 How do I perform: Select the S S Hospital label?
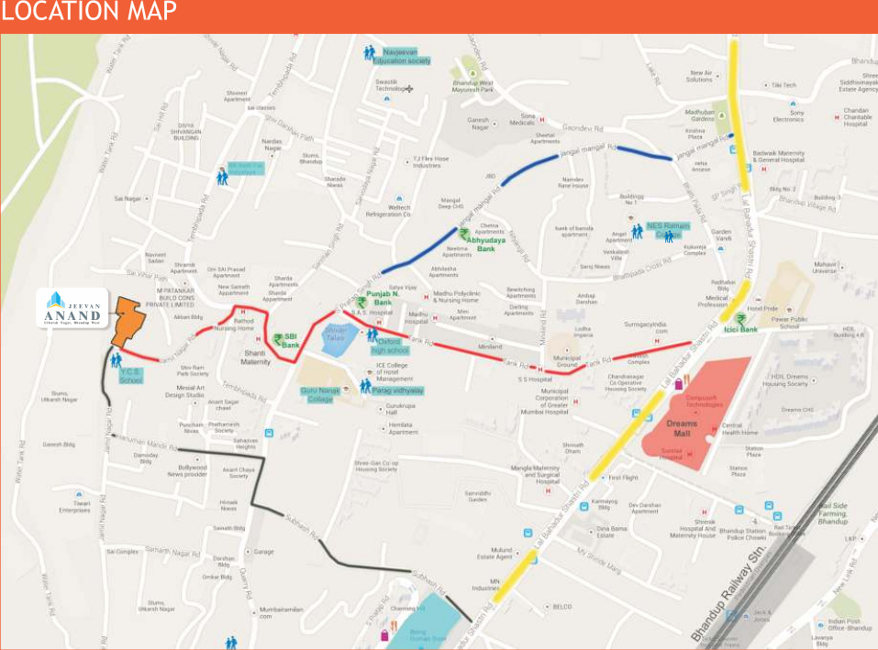pyautogui.click(x=535, y=380)
